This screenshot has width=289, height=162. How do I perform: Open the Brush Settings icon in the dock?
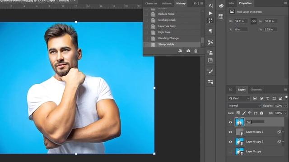tap(210, 71)
